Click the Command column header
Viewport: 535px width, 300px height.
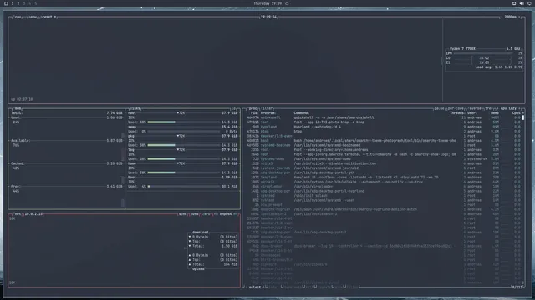coord(301,113)
